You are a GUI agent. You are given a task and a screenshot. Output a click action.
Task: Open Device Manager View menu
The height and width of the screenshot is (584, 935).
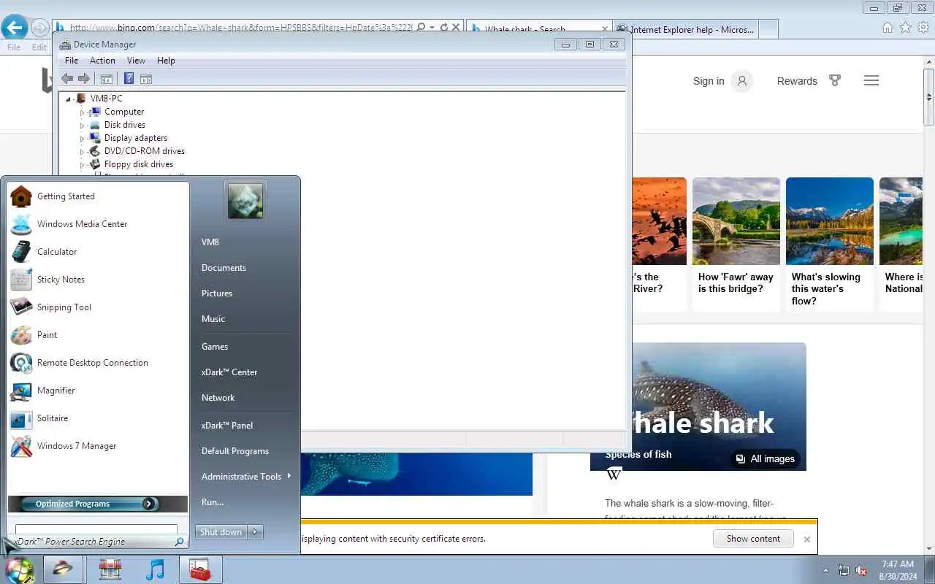click(136, 61)
